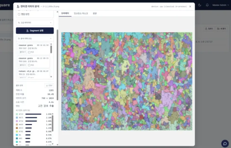The image size is (231, 148).
Task: Expand the 고급 파라미터 advanced parameters section
Action: pyautogui.click(x=35, y=23)
